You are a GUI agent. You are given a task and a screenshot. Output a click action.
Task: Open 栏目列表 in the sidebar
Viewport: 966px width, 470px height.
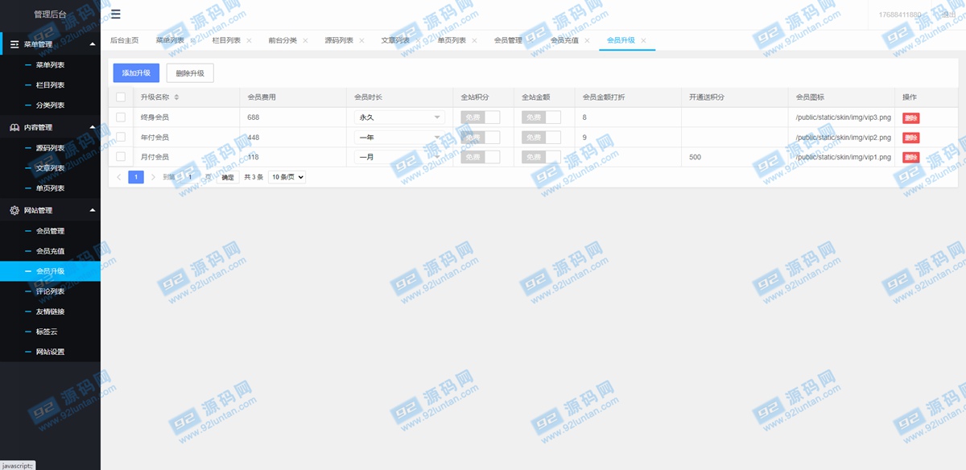[x=50, y=85]
